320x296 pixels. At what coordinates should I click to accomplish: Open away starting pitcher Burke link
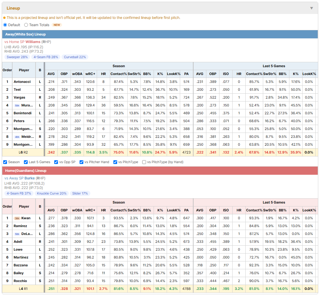30,178
